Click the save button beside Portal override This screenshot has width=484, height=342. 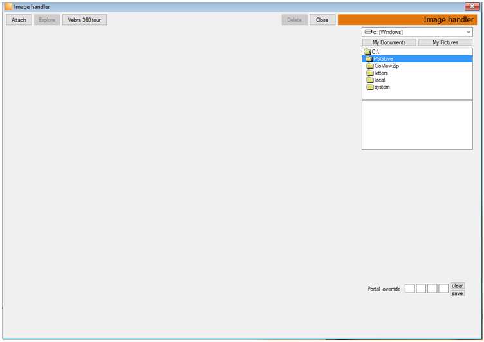pyautogui.click(x=458, y=293)
